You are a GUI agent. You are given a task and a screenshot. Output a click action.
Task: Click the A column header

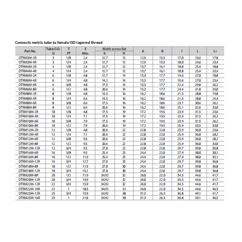[x=143, y=51]
